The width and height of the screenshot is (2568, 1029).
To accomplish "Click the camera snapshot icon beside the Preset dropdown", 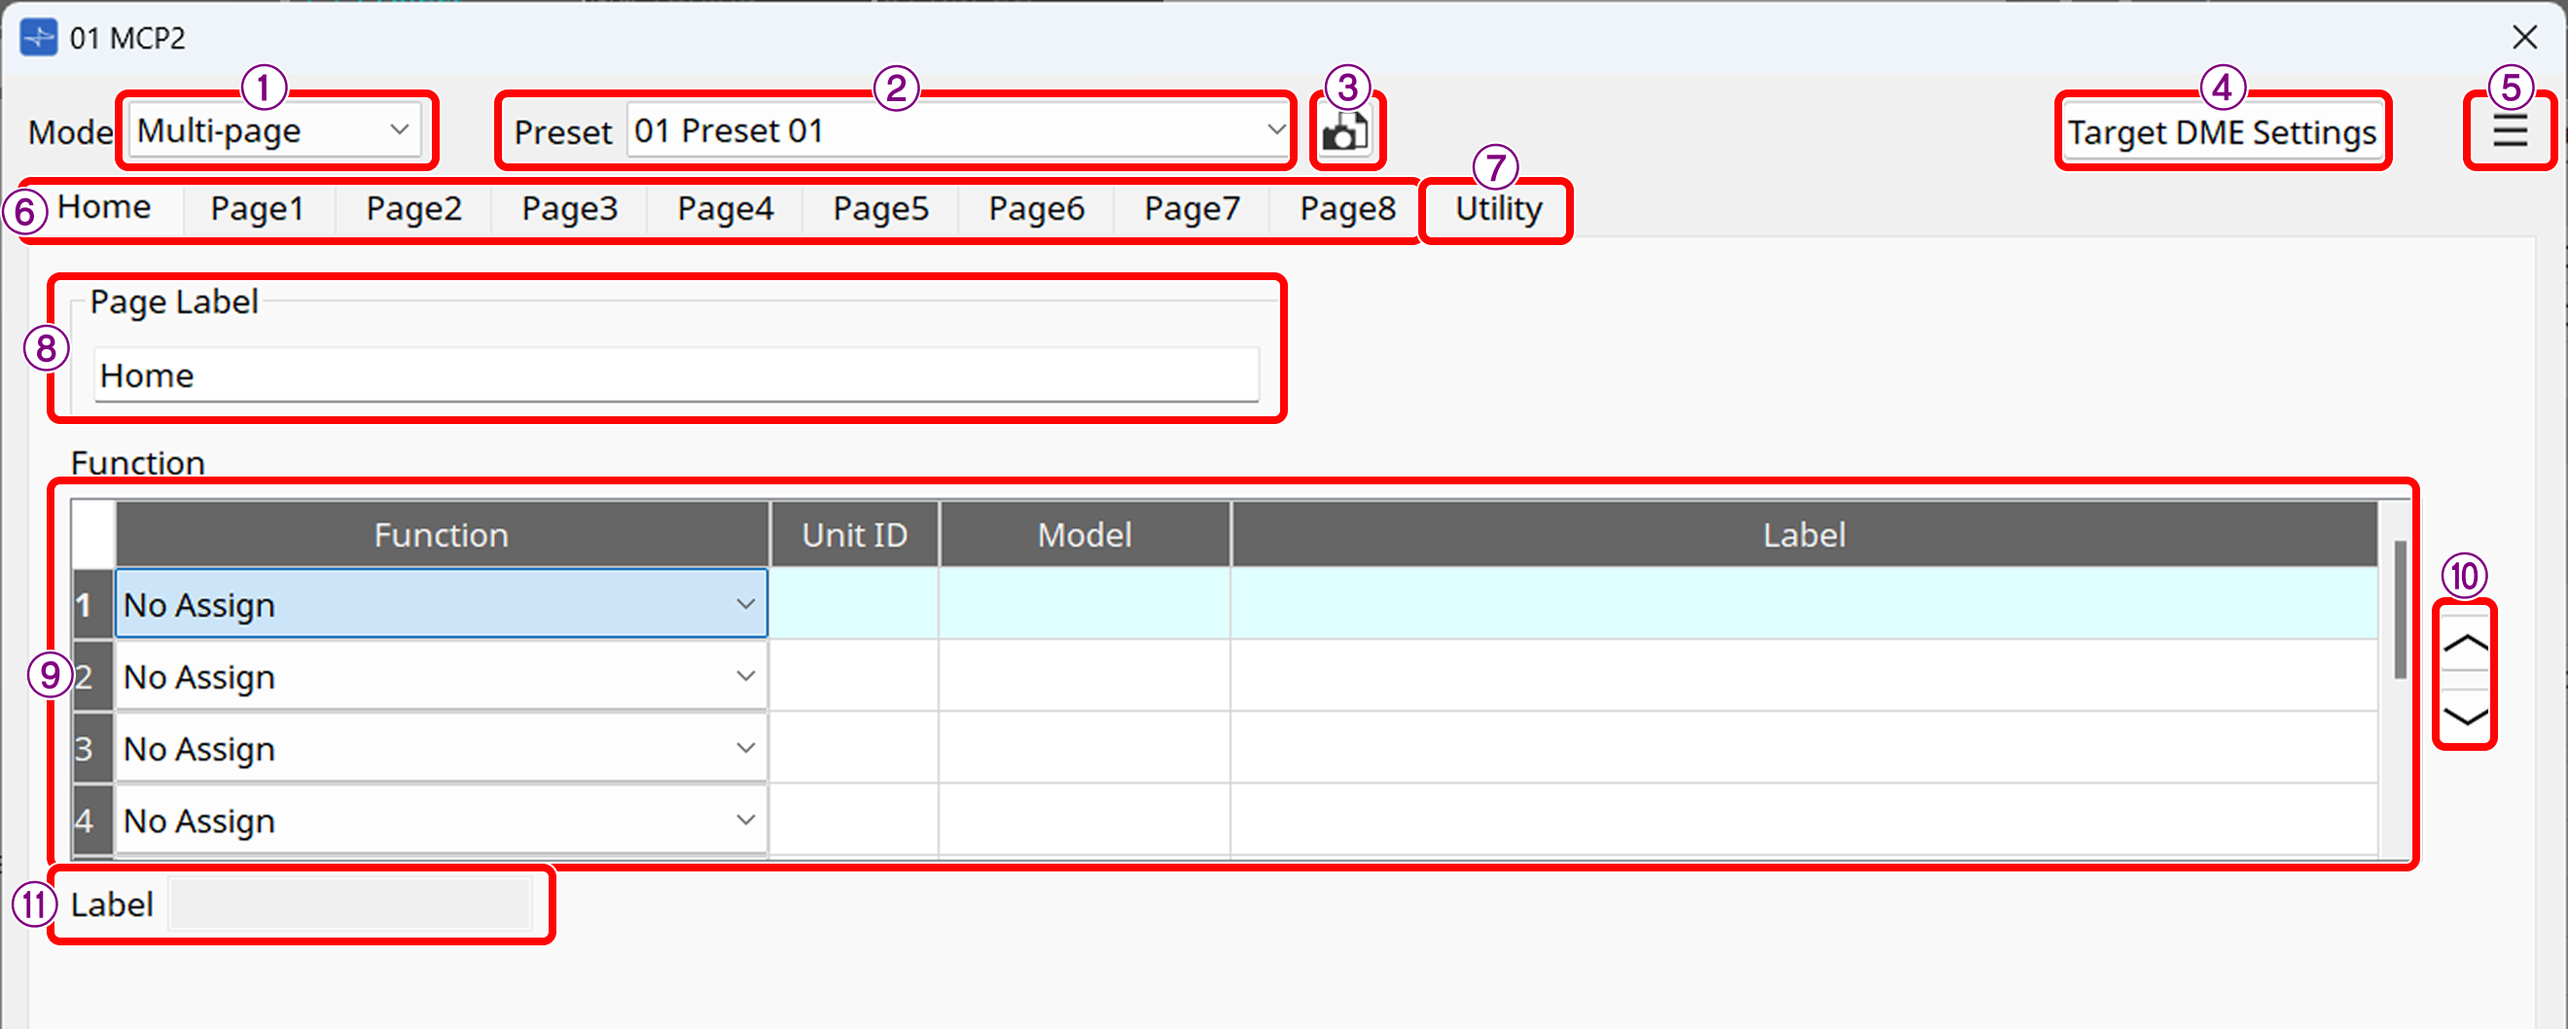I will (x=1346, y=129).
